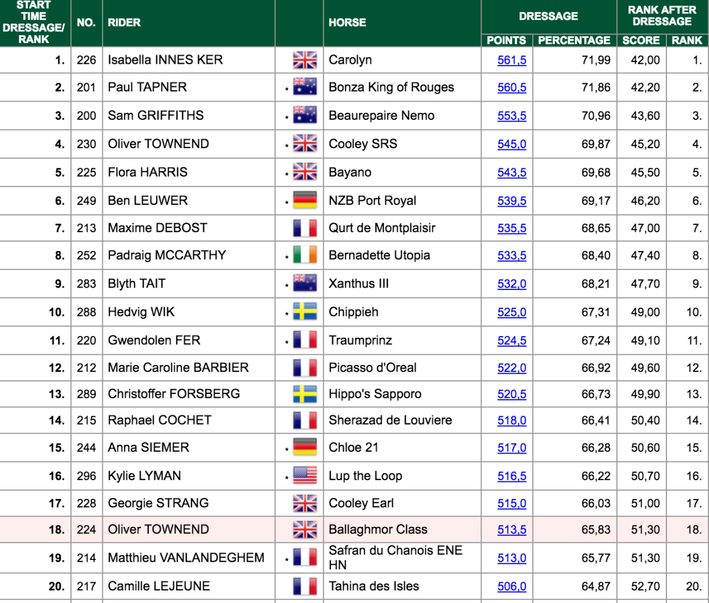Follow the 516,5 points link
This screenshot has height=603, width=709.
(x=512, y=476)
